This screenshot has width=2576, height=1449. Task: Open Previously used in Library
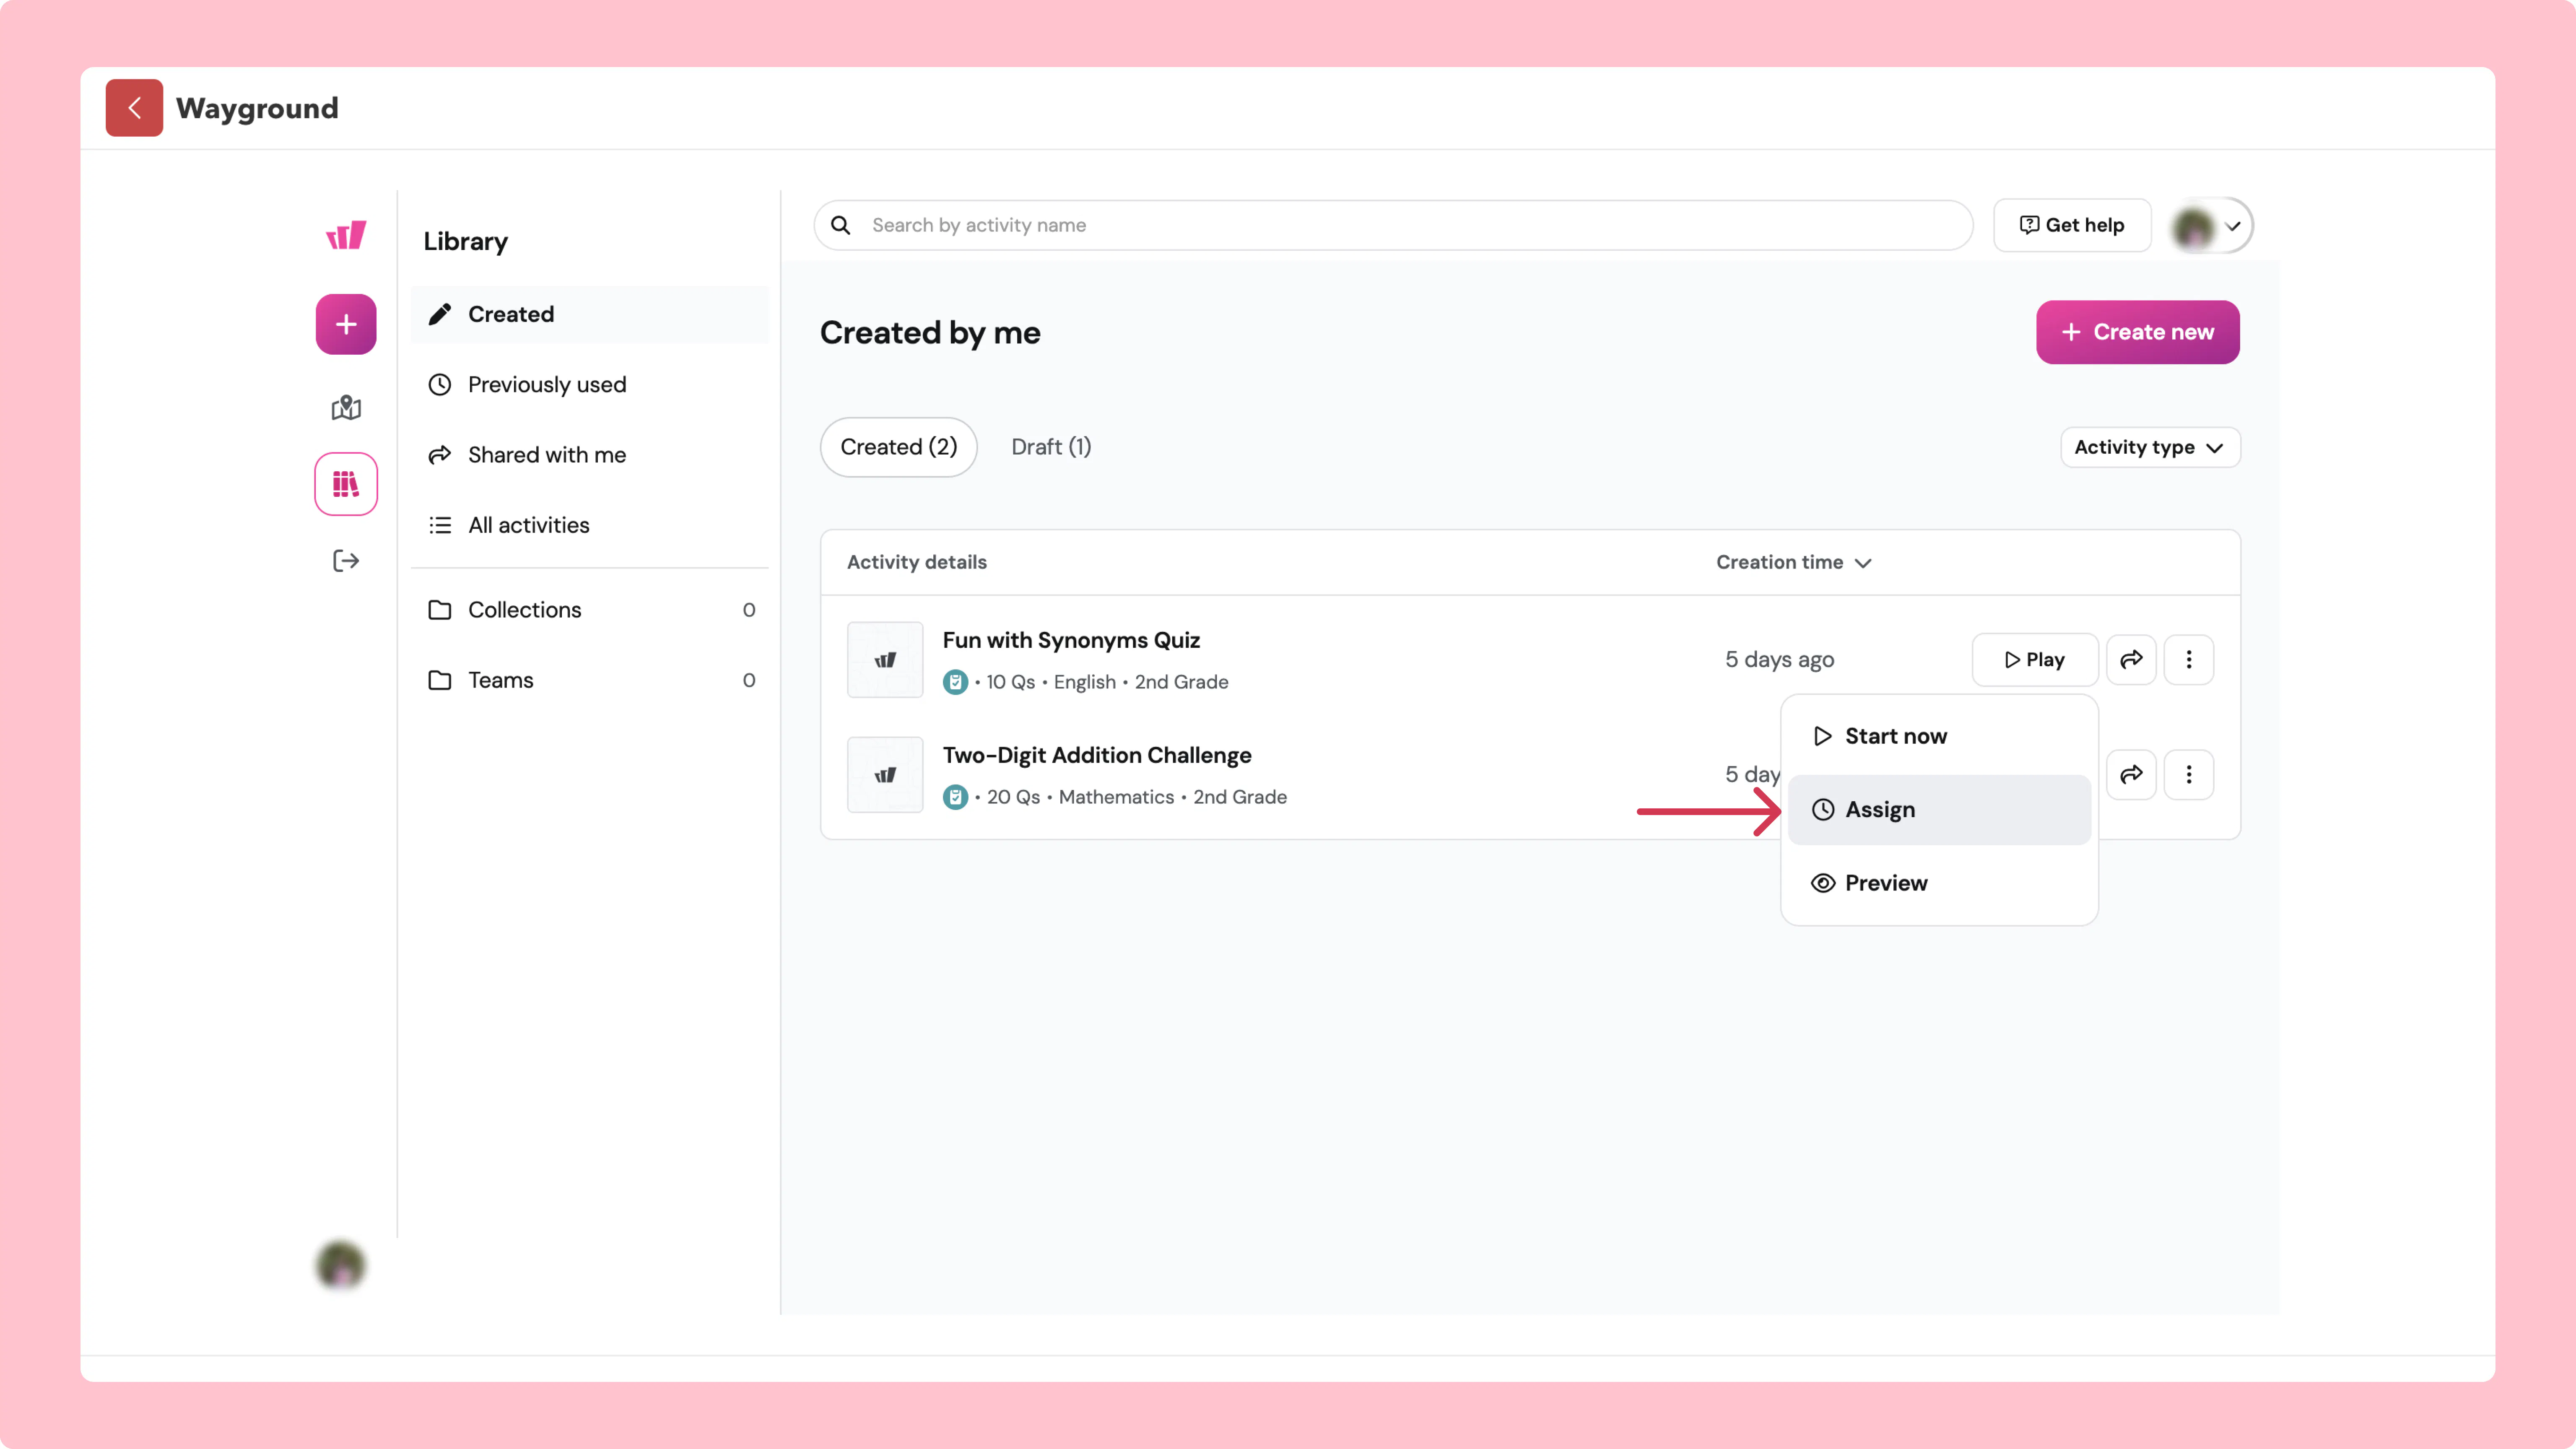pyautogui.click(x=589, y=384)
